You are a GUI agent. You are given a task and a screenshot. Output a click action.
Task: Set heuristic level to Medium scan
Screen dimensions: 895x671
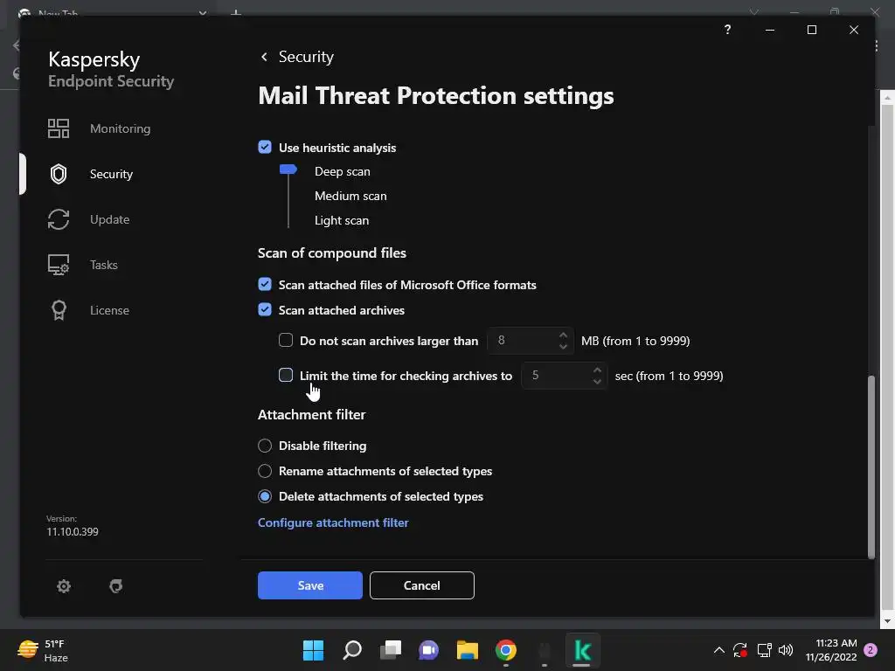pyautogui.click(x=350, y=197)
